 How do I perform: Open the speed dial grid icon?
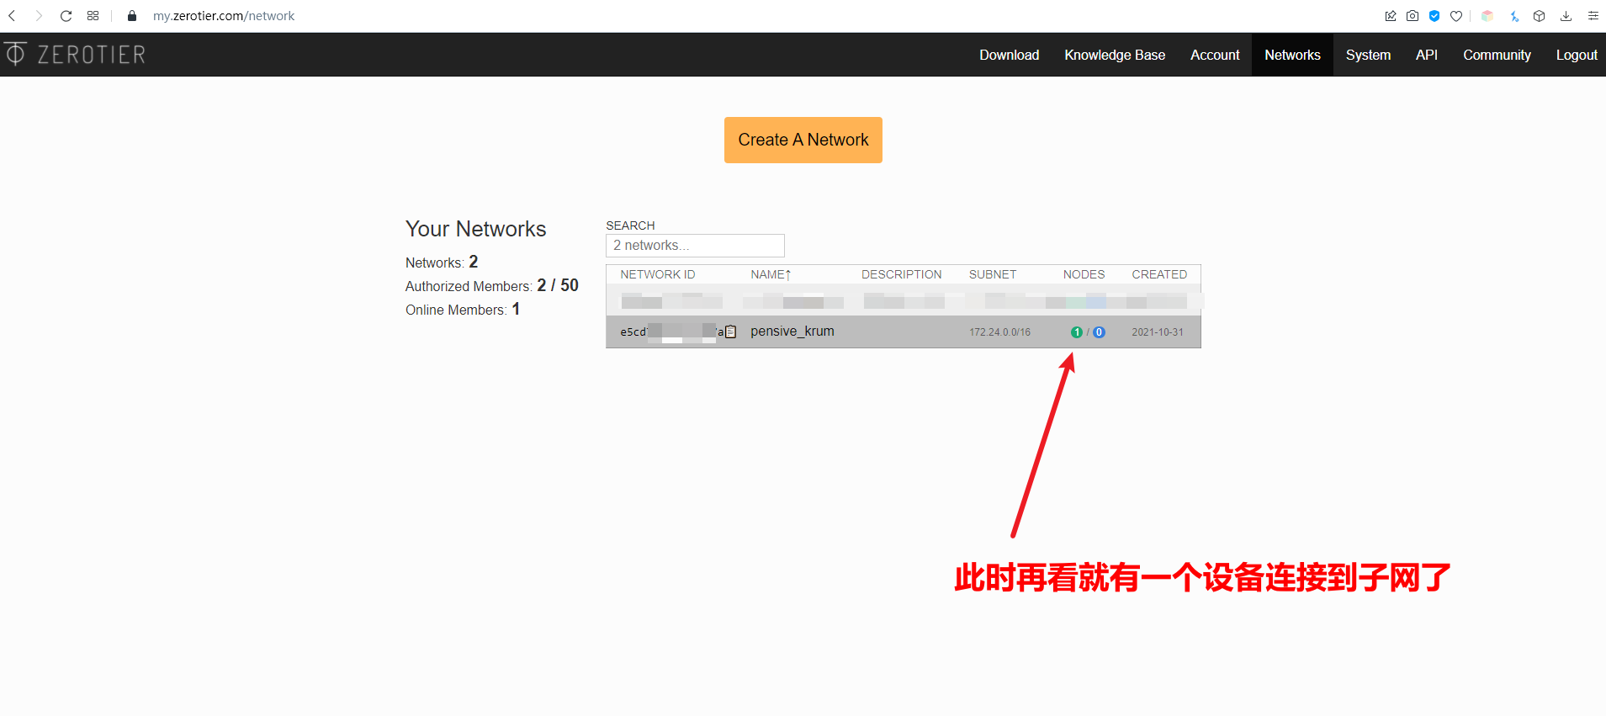(x=93, y=16)
